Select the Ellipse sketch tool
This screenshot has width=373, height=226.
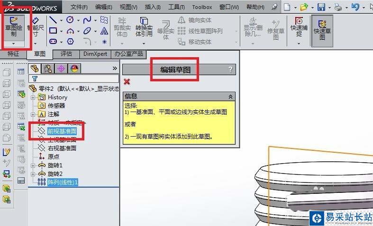87,31
